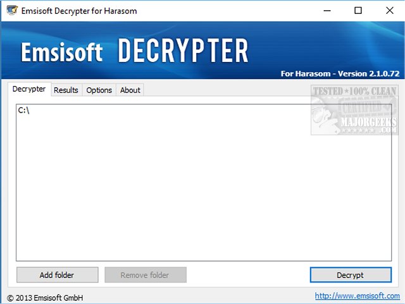Image resolution: width=405 pixels, height=304 pixels.
Task: Open the http://www.emsisoft.com link
Action: [x=357, y=296]
